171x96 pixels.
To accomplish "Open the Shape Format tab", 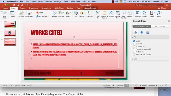I will point(90,8).
